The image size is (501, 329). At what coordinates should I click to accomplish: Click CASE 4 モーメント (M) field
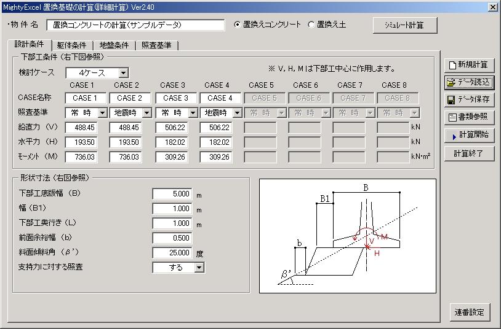[x=216, y=157]
